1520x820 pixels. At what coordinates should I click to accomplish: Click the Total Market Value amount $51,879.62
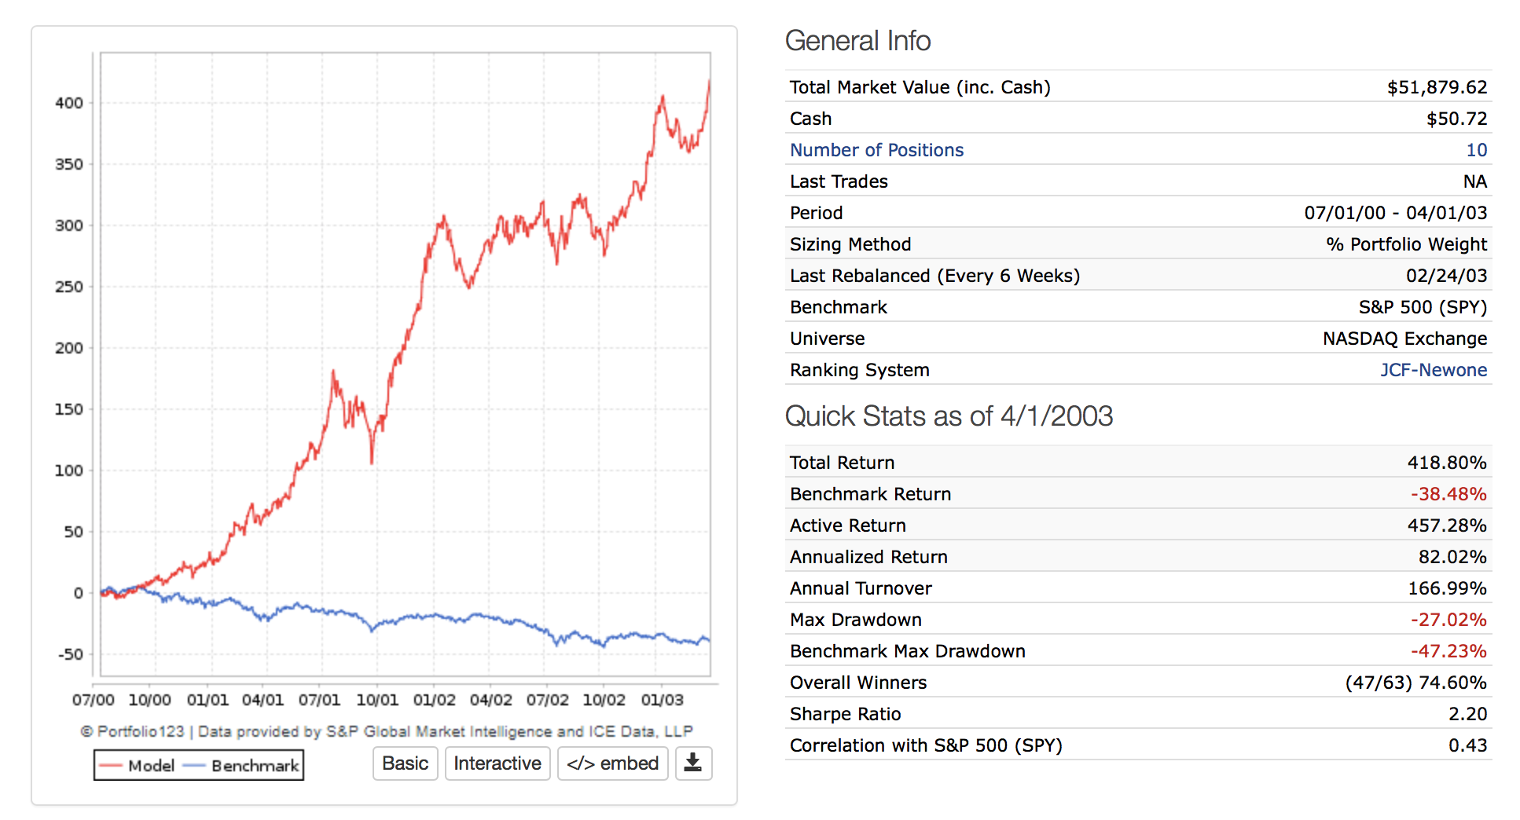point(1436,87)
